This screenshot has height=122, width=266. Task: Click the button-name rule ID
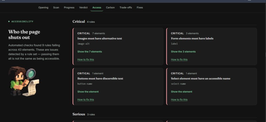(85, 84)
